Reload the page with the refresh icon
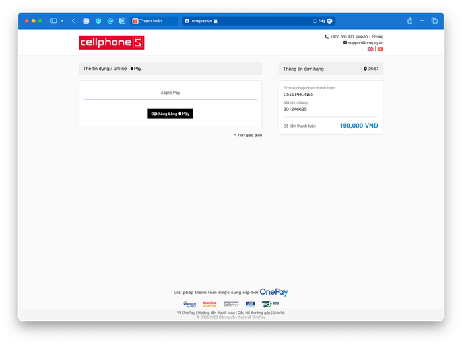 [x=315, y=21]
